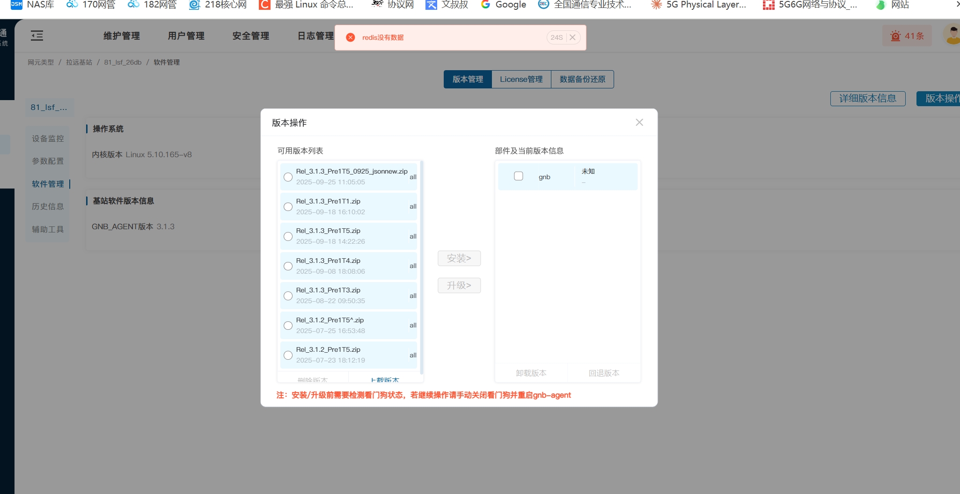Viewport: 960px width, 494px height.
Task: Open 维护管理 menu
Action: (x=122, y=36)
